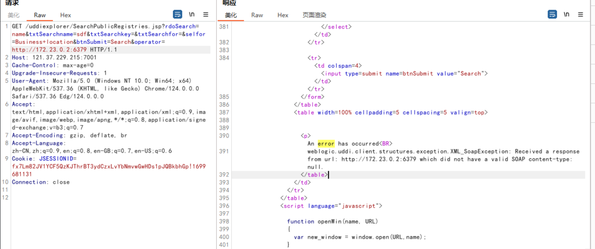Select the Hex tab in request panel
The height and width of the screenshot is (249, 595).
pyautogui.click(x=66, y=15)
